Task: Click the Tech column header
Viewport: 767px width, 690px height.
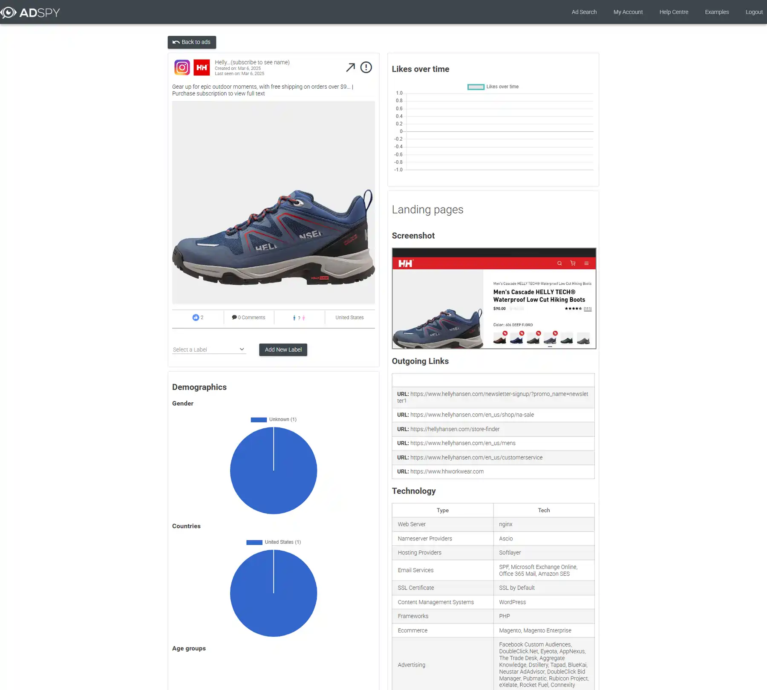Action: point(544,511)
